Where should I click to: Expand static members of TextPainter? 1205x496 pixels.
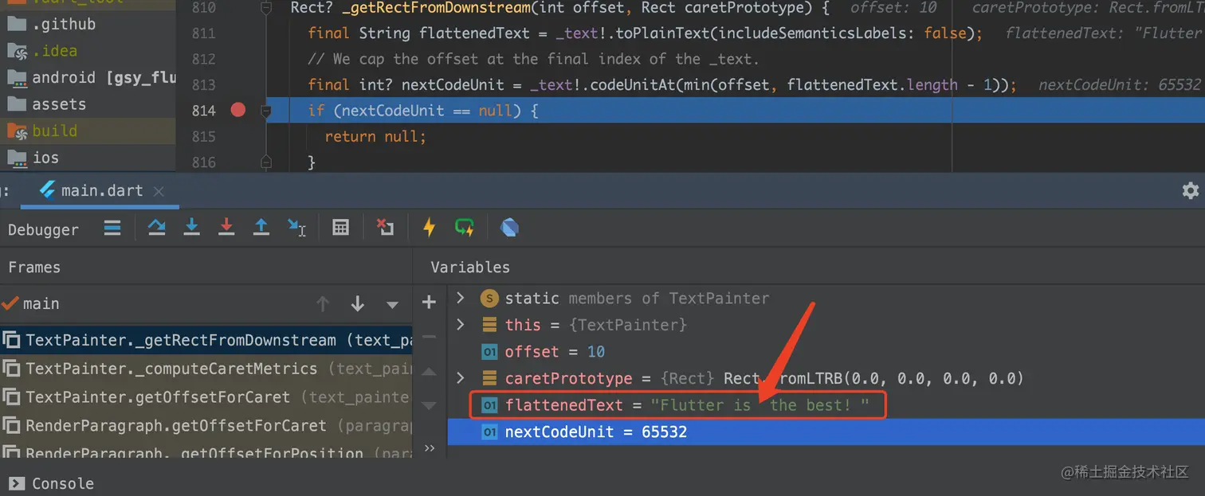coord(460,298)
